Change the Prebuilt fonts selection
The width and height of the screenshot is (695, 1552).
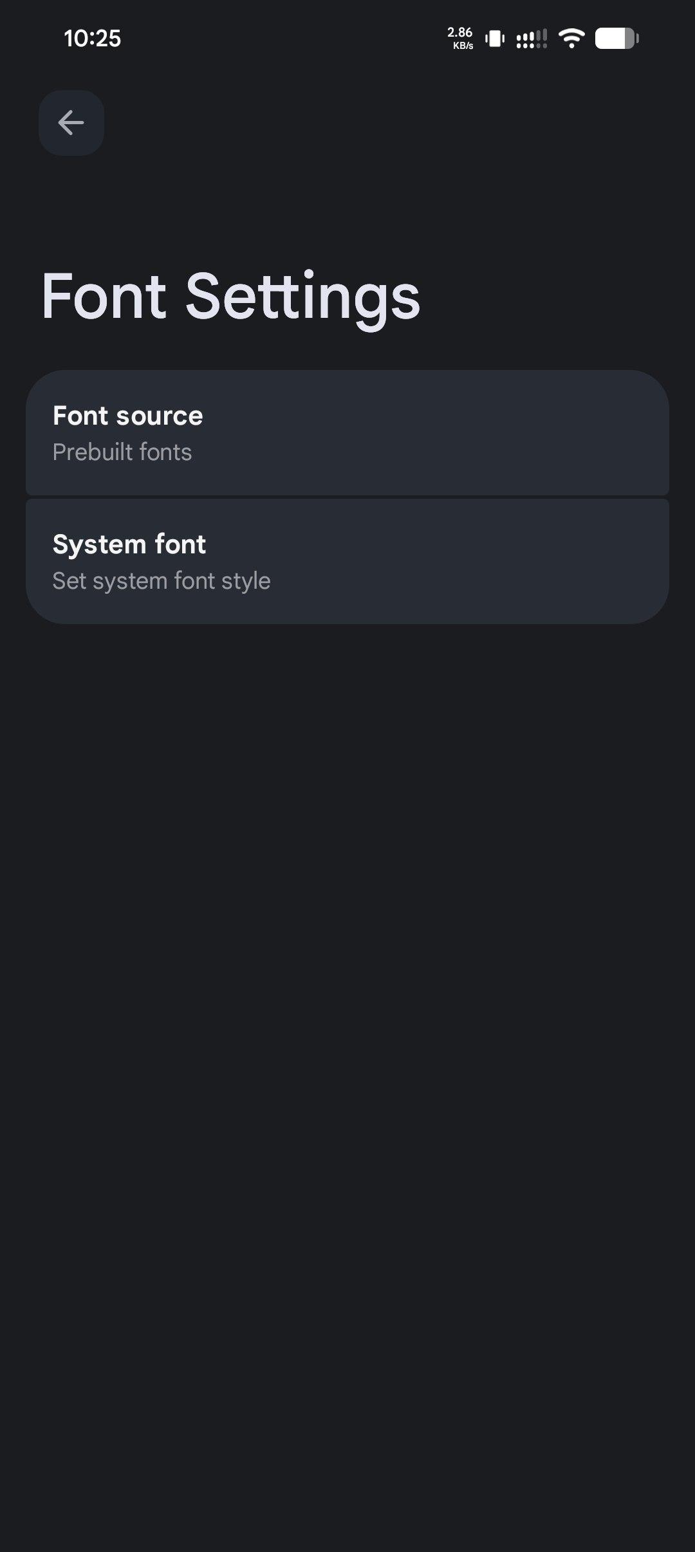click(x=122, y=452)
